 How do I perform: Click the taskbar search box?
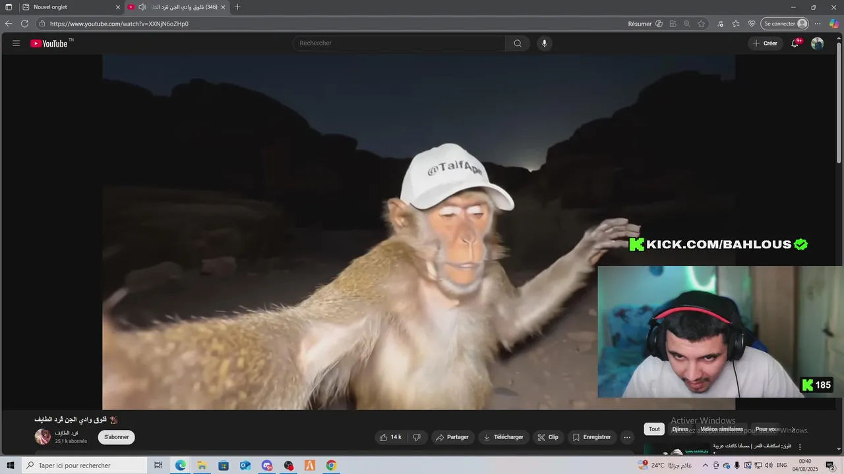click(x=84, y=465)
